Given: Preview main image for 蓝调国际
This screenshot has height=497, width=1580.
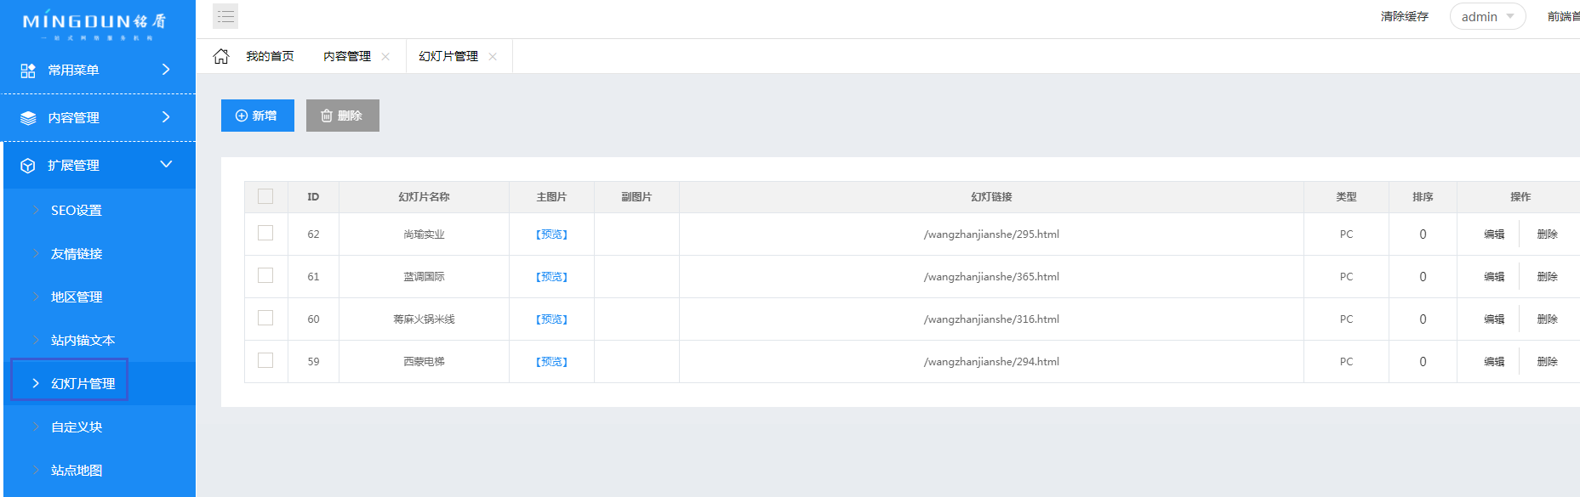Looking at the screenshot, I should (x=551, y=277).
